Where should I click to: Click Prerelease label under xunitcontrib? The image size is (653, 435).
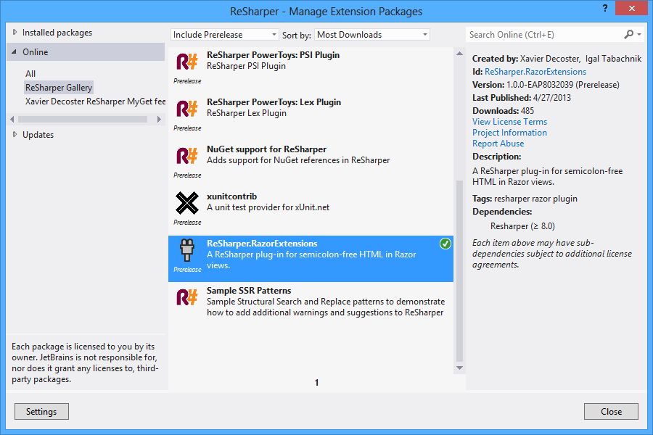(x=187, y=223)
